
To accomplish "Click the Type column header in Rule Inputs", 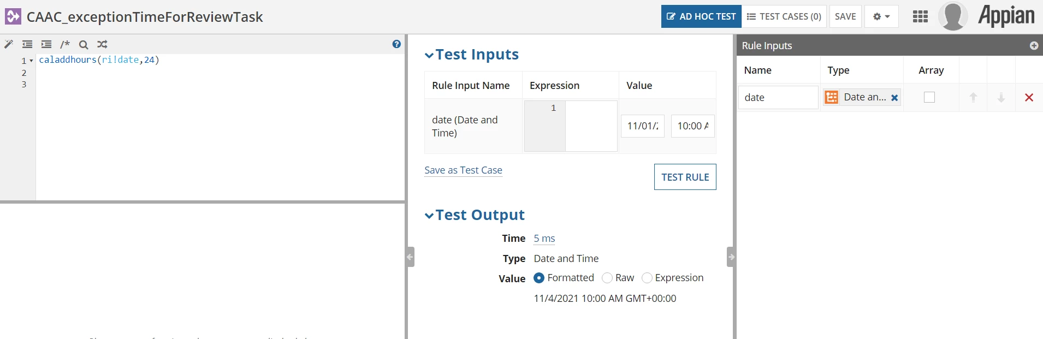I will [838, 70].
